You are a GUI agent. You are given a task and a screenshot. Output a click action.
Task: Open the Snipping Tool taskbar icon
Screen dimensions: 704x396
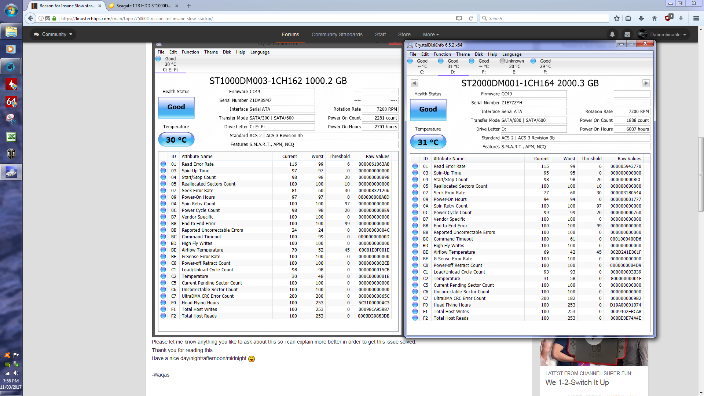point(11,119)
